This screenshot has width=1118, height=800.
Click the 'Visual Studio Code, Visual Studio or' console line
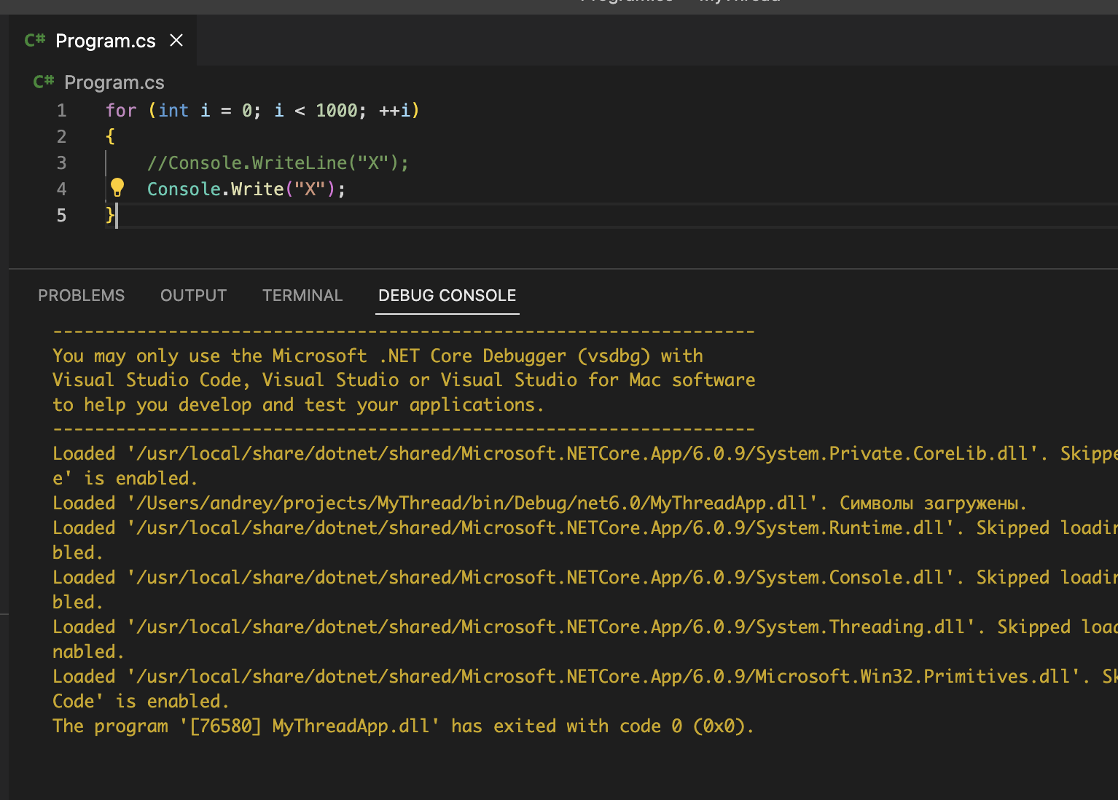pos(404,380)
